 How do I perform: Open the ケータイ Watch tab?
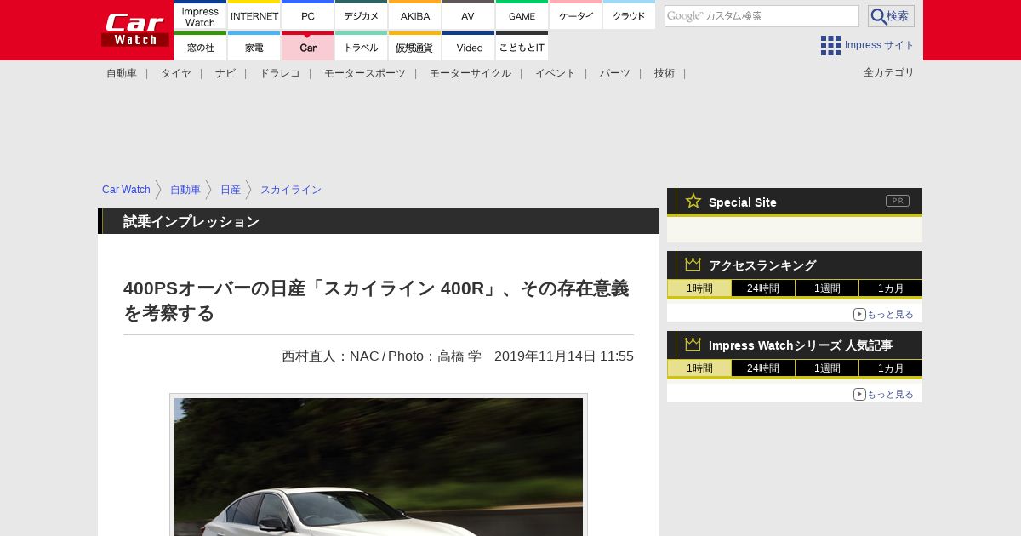[576, 15]
